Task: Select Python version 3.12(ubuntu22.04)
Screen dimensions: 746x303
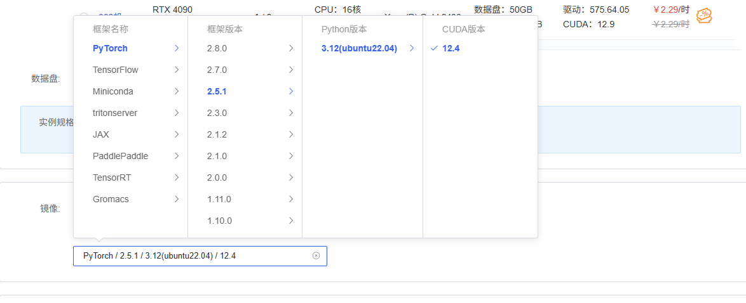Action: [x=363, y=48]
